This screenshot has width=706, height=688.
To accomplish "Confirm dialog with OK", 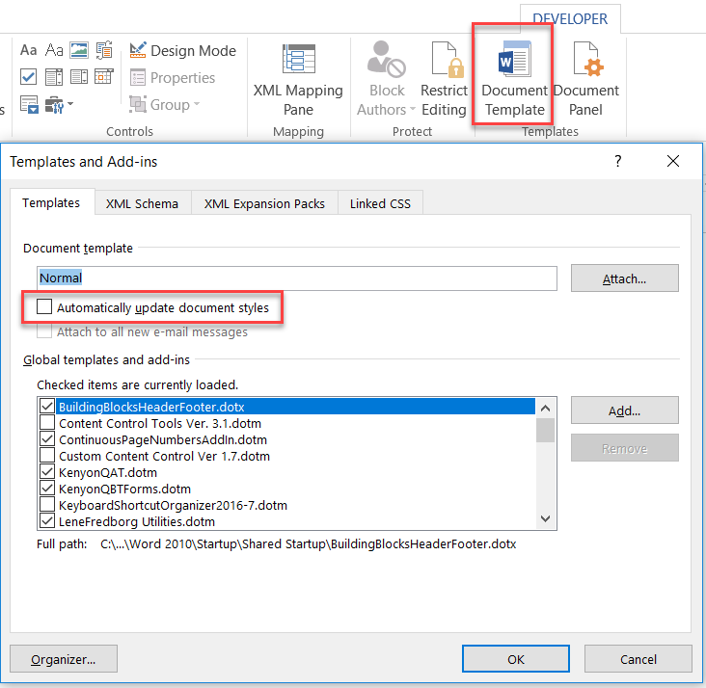I will coord(516,659).
